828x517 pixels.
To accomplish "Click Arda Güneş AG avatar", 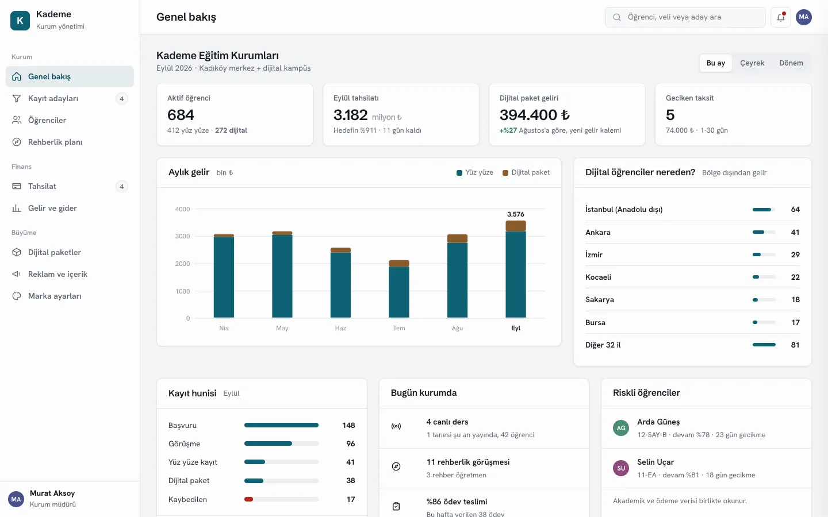I will pyautogui.click(x=621, y=428).
